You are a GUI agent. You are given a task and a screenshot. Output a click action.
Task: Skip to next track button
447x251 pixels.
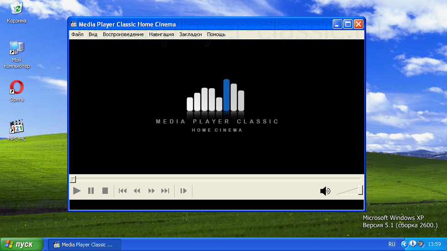165,191
